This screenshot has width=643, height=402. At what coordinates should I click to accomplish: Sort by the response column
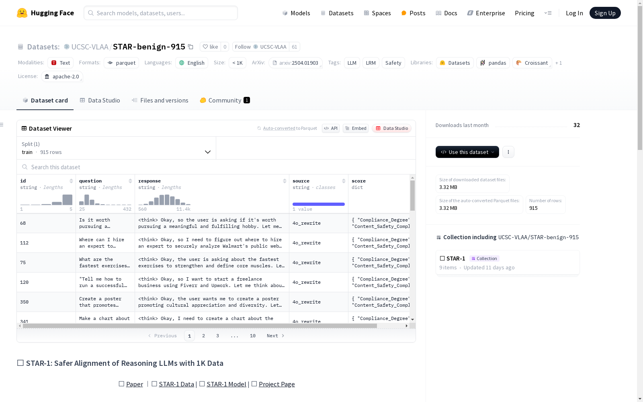point(285,181)
